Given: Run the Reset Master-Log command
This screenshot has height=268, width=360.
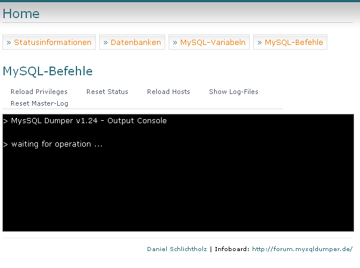Looking at the screenshot, I should coord(39,103).
